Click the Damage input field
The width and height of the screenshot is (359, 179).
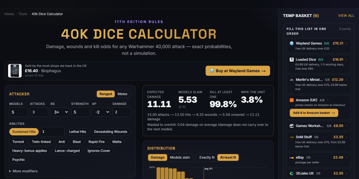122,112
